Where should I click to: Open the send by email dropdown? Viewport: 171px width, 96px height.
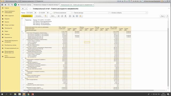[x=81, y=16]
